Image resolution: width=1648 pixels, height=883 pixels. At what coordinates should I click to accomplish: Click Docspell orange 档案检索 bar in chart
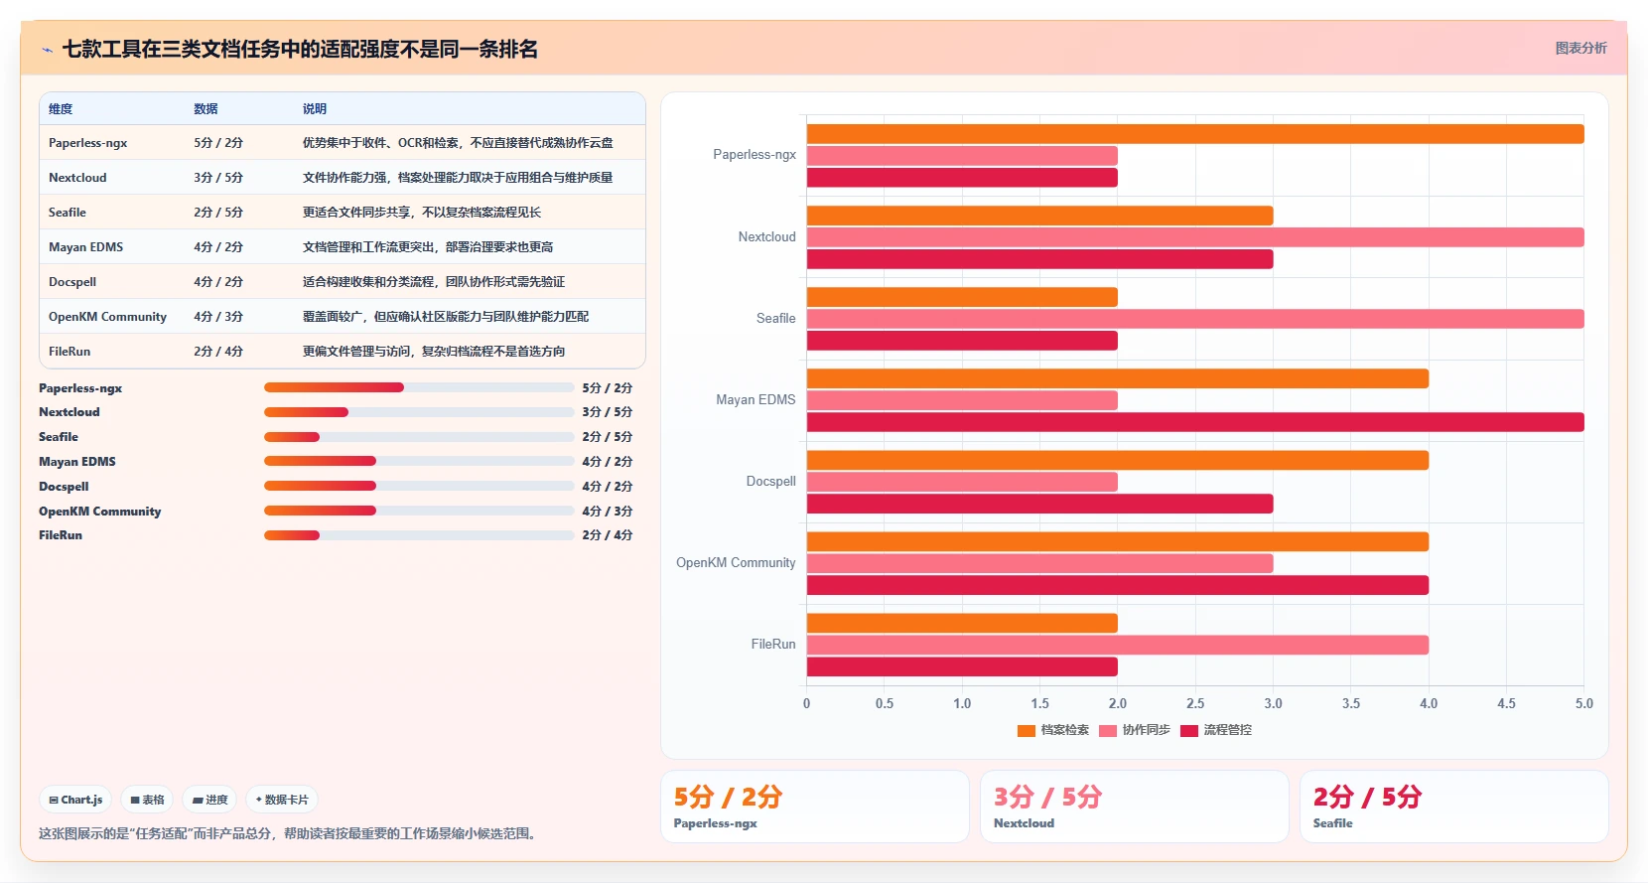click(1118, 460)
